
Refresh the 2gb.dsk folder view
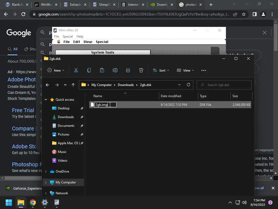[188, 85]
